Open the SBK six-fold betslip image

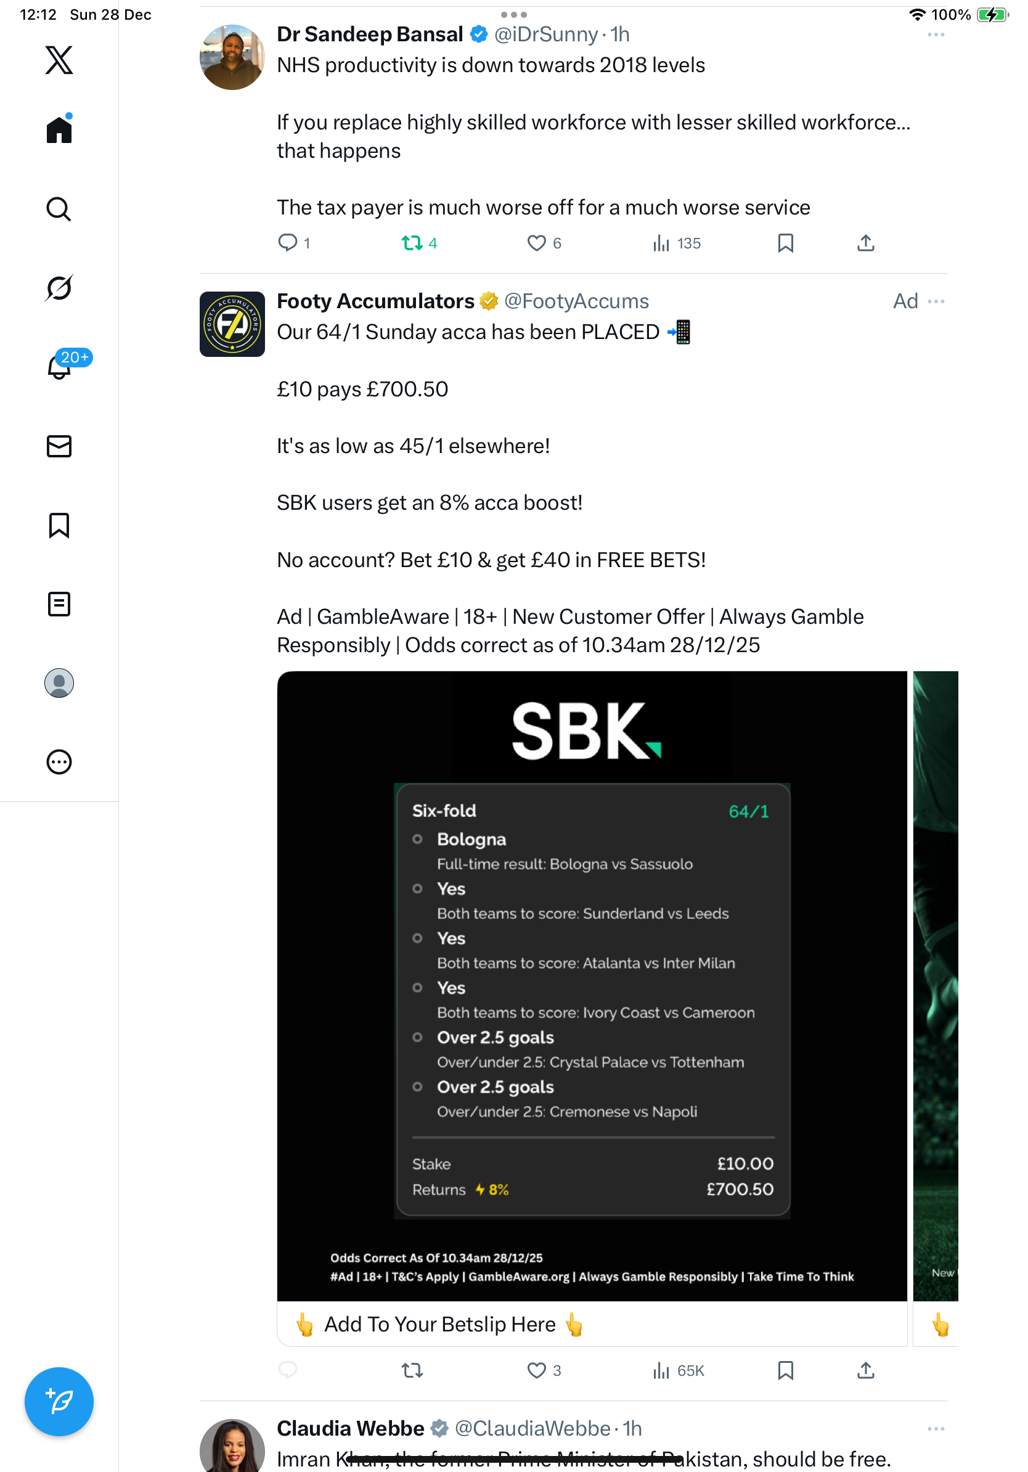[x=592, y=986]
